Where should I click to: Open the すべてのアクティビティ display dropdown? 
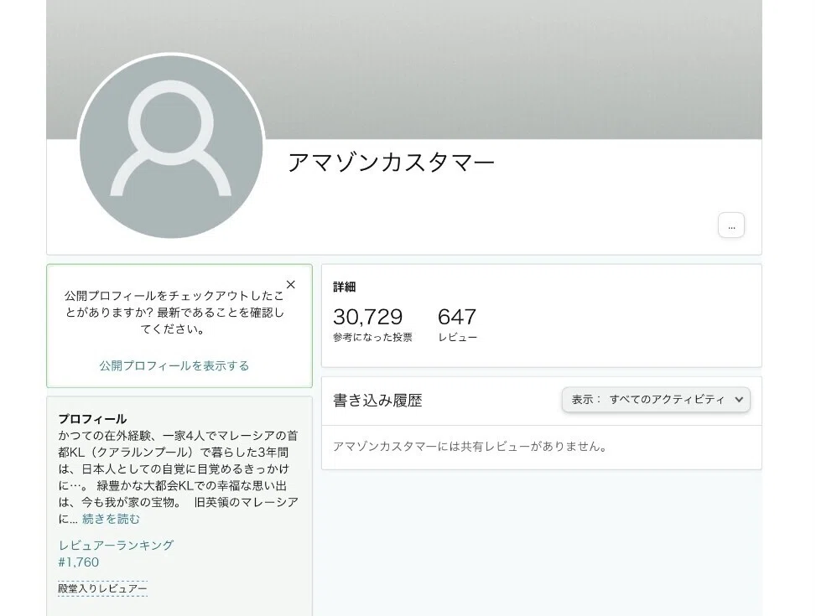tap(656, 400)
